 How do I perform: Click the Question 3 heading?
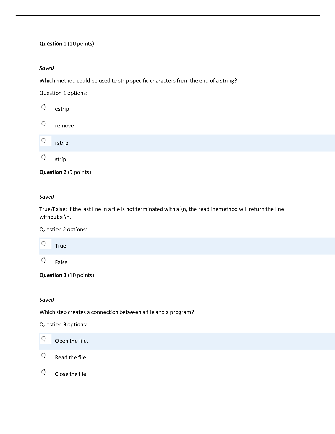(67, 275)
